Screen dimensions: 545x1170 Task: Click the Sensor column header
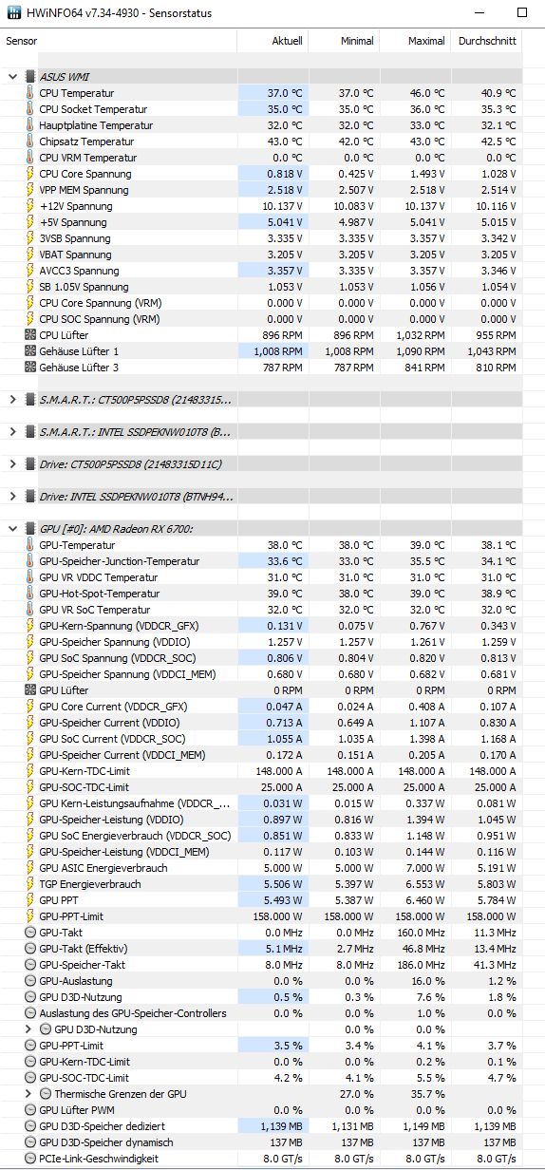click(x=23, y=41)
